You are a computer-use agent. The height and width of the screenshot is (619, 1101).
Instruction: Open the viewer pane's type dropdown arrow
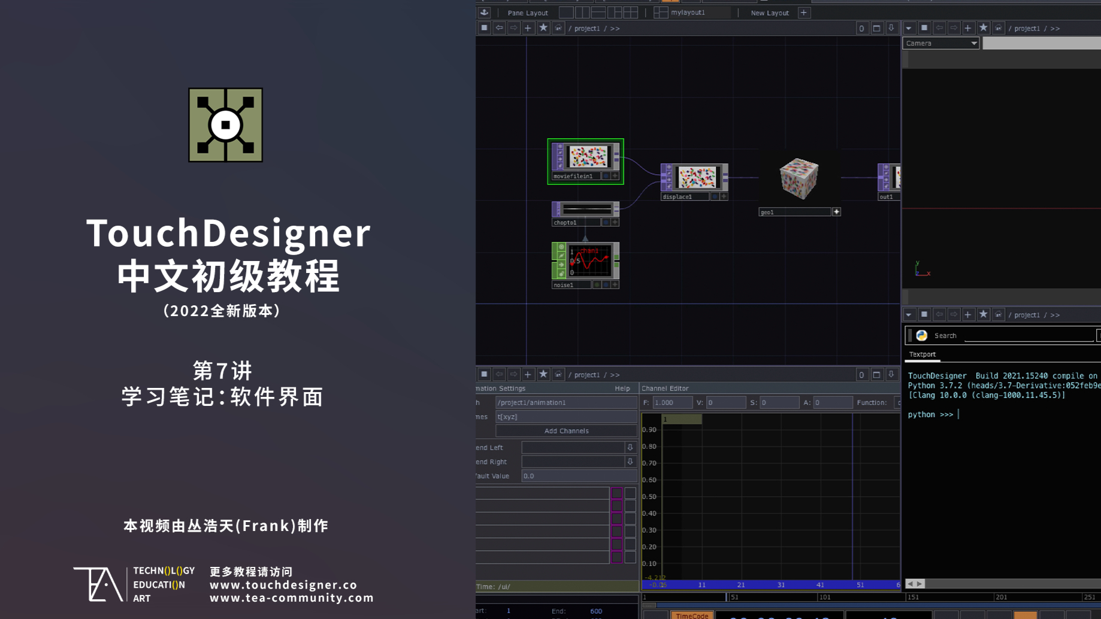tap(909, 28)
